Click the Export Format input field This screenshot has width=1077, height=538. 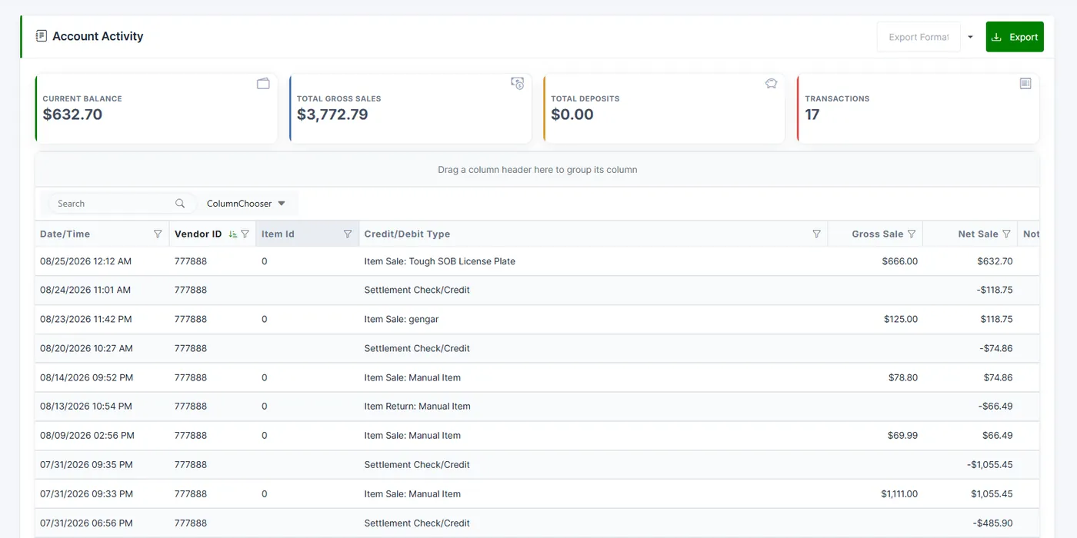click(x=919, y=37)
